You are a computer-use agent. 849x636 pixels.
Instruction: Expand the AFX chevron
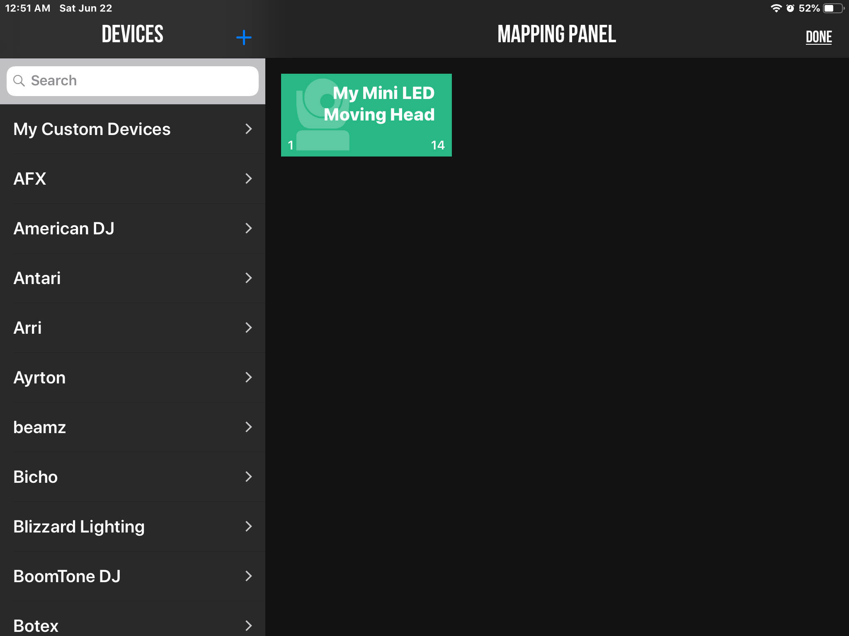248,178
